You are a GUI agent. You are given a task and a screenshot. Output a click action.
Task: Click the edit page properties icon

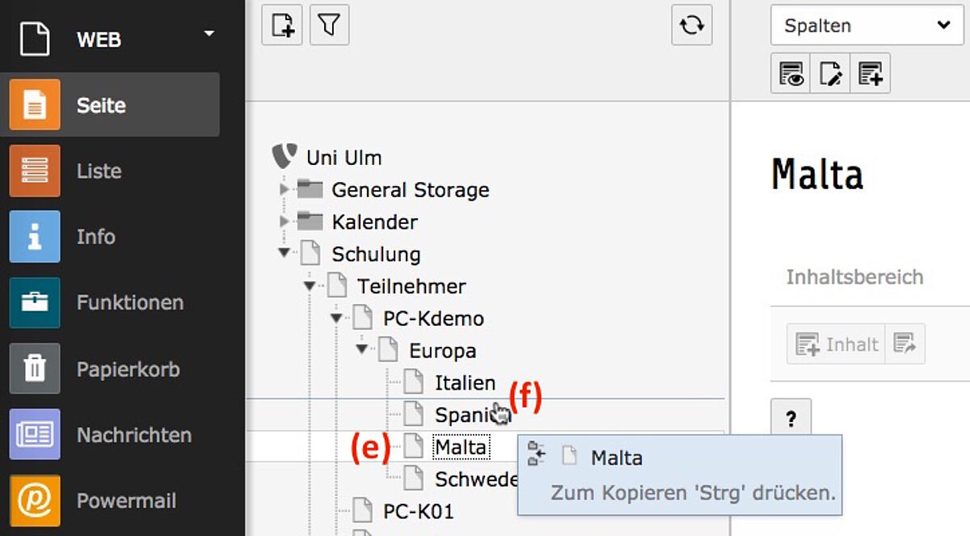point(830,74)
